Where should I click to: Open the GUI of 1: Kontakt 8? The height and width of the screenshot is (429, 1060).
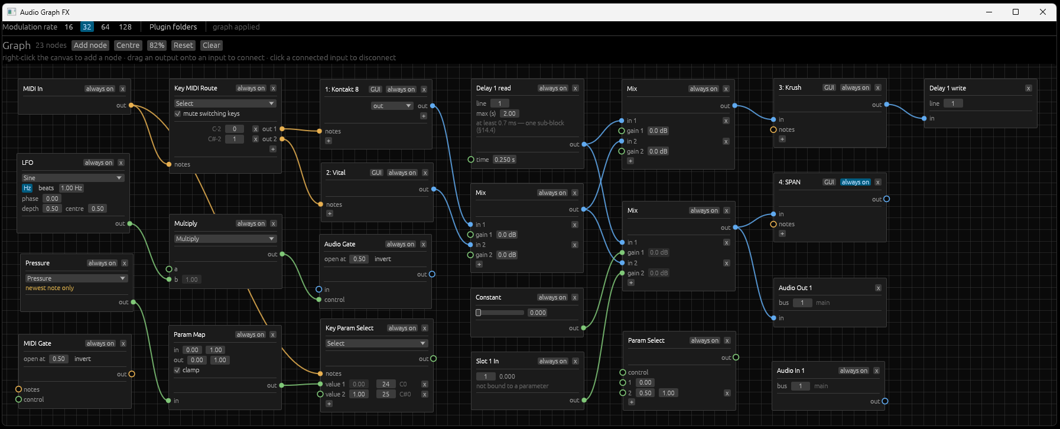tap(375, 89)
